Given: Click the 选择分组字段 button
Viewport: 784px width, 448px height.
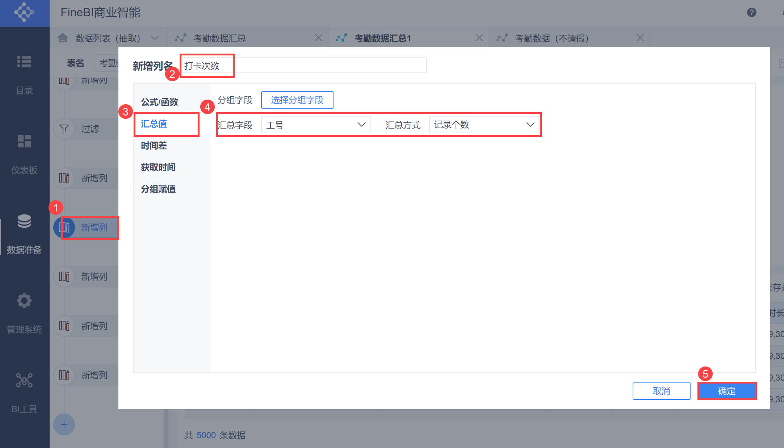Looking at the screenshot, I should click(297, 100).
